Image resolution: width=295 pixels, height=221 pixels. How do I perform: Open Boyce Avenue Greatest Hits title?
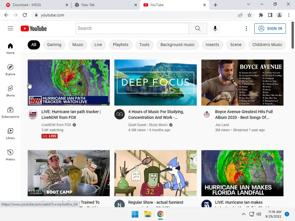click(x=244, y=115)
